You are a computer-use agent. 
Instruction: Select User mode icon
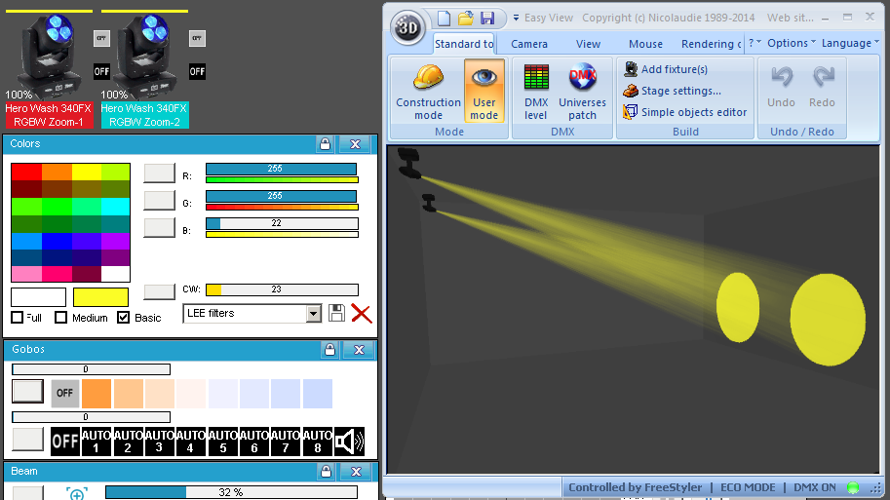click(484, 92)
